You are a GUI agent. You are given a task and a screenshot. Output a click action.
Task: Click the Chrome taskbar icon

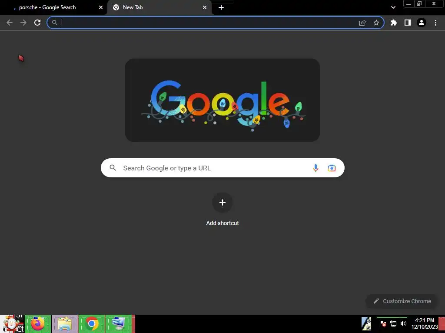click(x=92, y=324)
